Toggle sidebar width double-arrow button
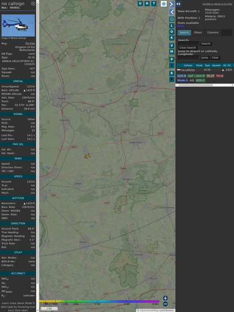Viewport: 234px width, 312px height. click(x=178, y=4)
